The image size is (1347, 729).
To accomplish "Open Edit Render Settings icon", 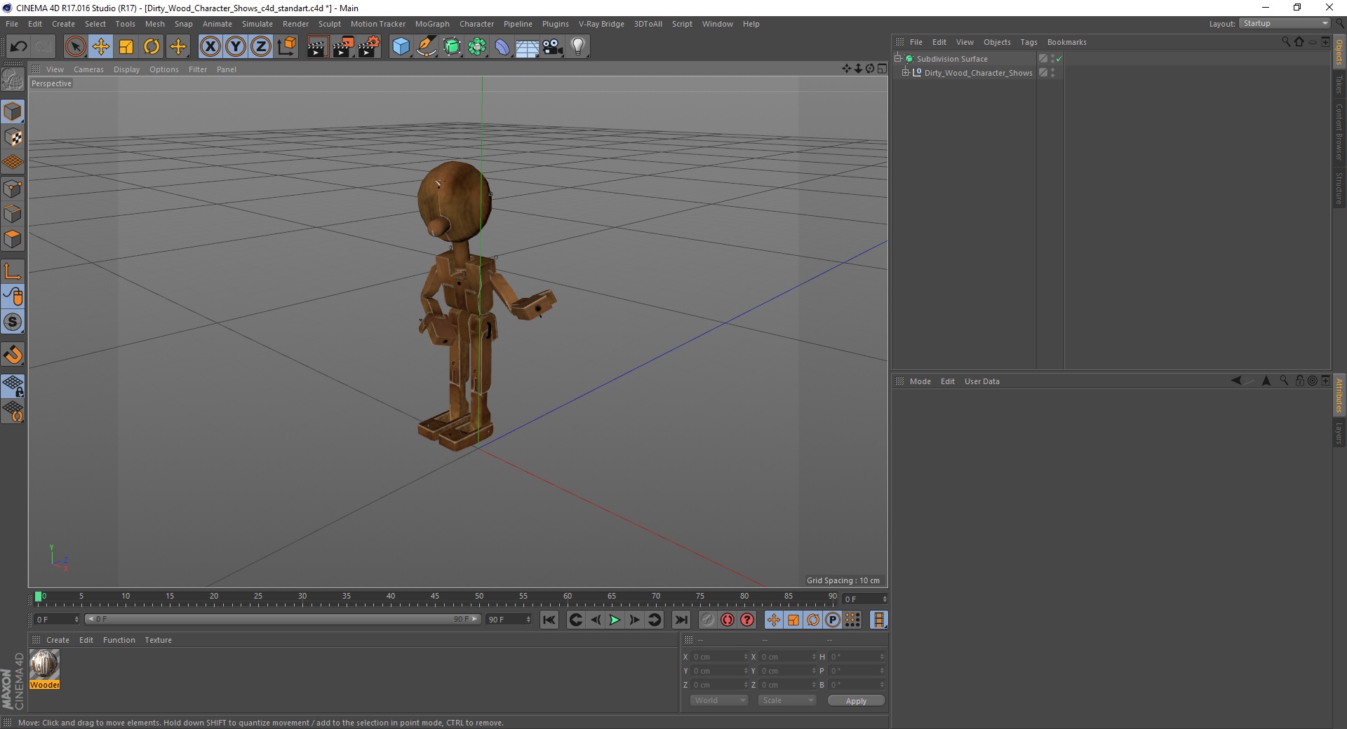I will coord(368,47).
